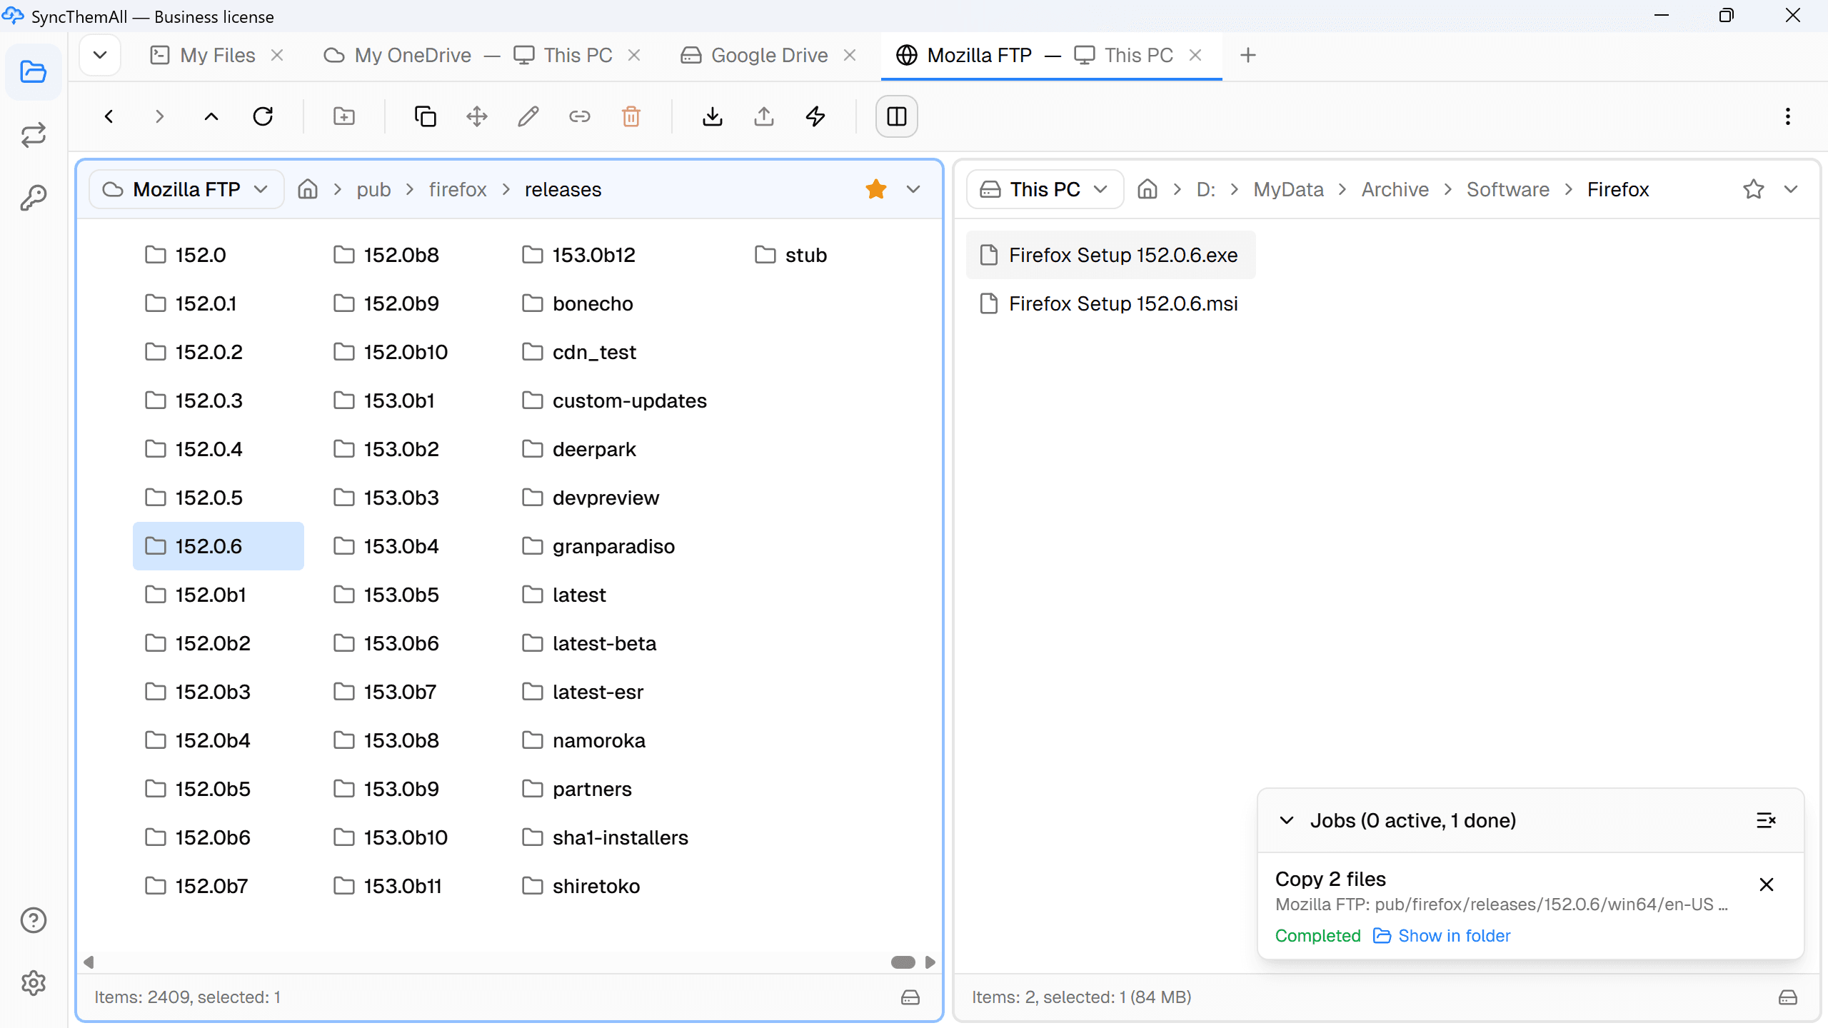Screen dimensions: 1828x1028
Task: Select Firefox Setup 152.0.6.msi file
Action: tap(1110, 303)
